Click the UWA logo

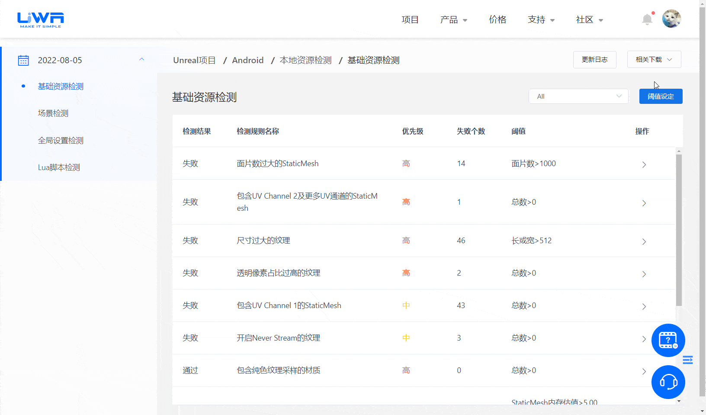pos(41,19)
